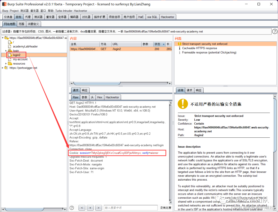Open the 范围 sub-tab
This screenshot has width=278, height=212.
tap(21, 24)
